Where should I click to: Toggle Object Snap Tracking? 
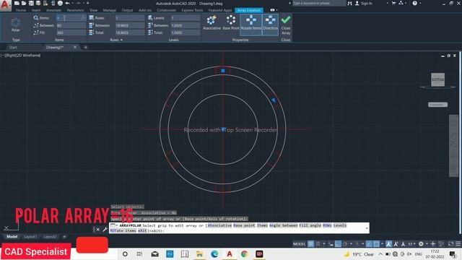(369, 244)
